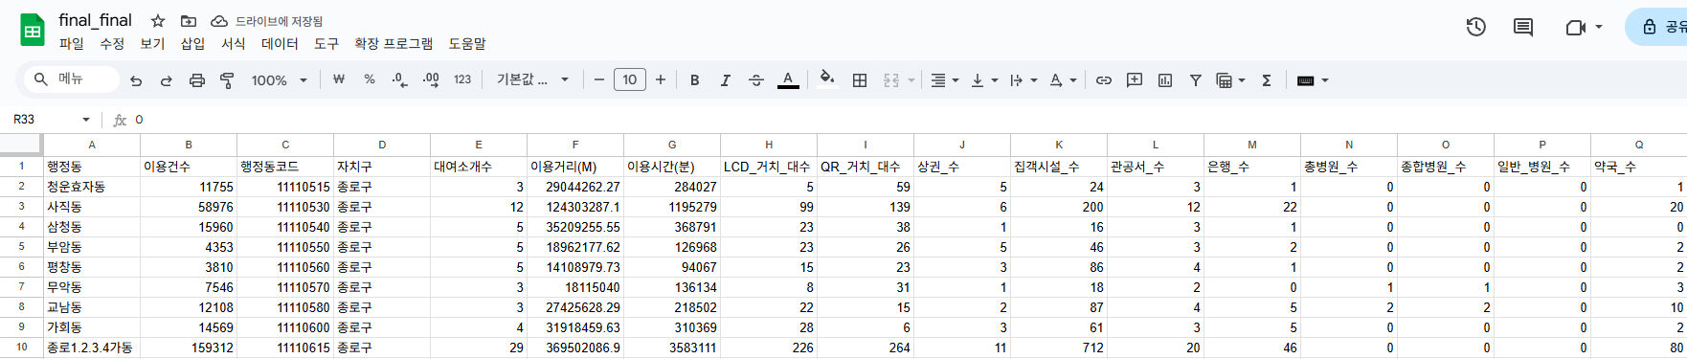Image resolution: width=1687 pixels, height=359 pixels.
Task: Click cell with value 3583111
Action: point(672,348)
